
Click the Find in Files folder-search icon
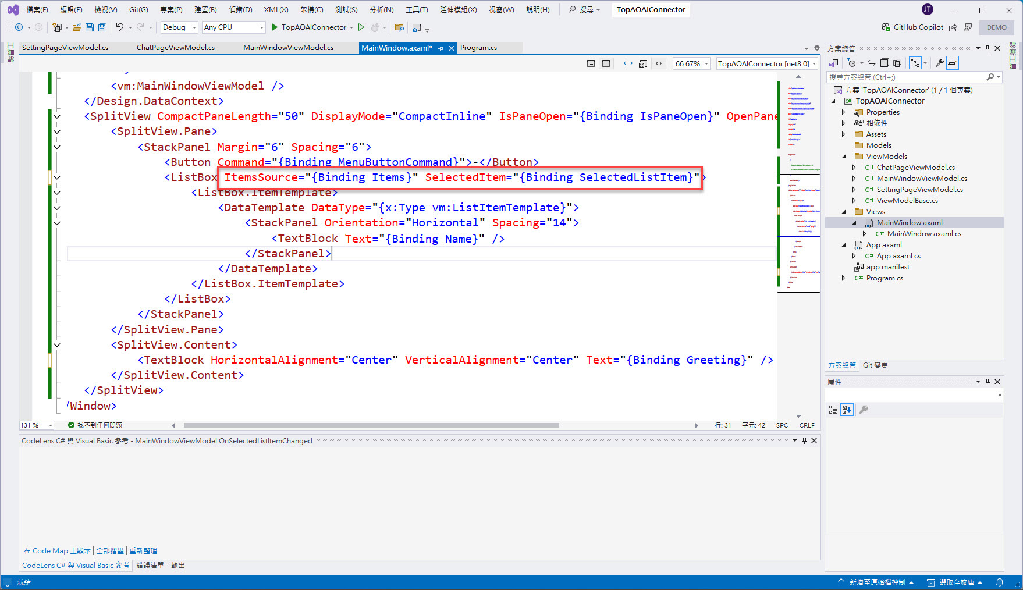(x=399, y=27)
